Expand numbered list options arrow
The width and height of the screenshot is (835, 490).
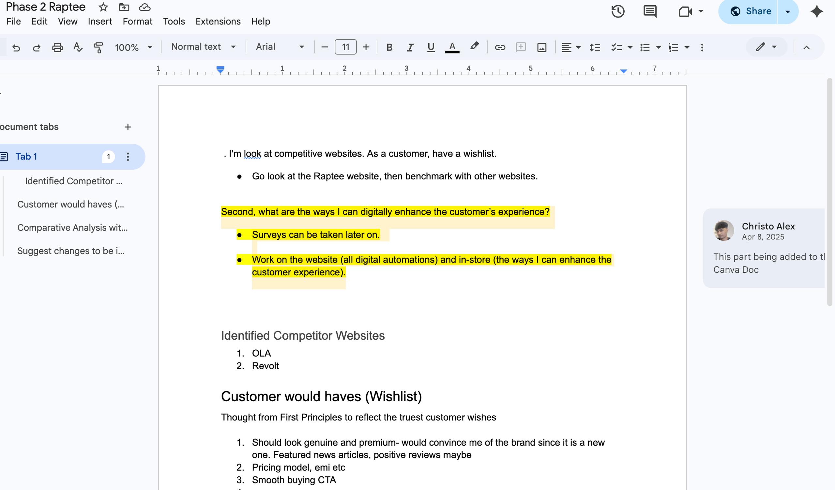coord(687,48)
